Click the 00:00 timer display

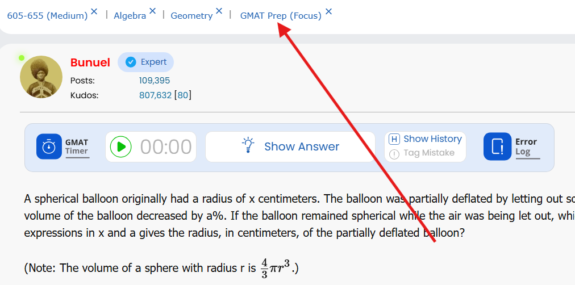click(166, 147)
